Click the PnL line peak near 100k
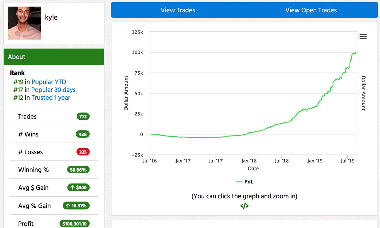The height and width of the screenshot is (228, 380). tap(356, 53)
